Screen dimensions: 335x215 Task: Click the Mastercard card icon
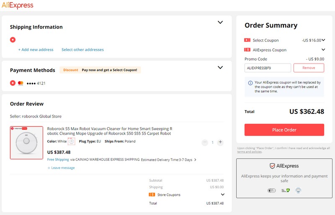coord(21,83)
